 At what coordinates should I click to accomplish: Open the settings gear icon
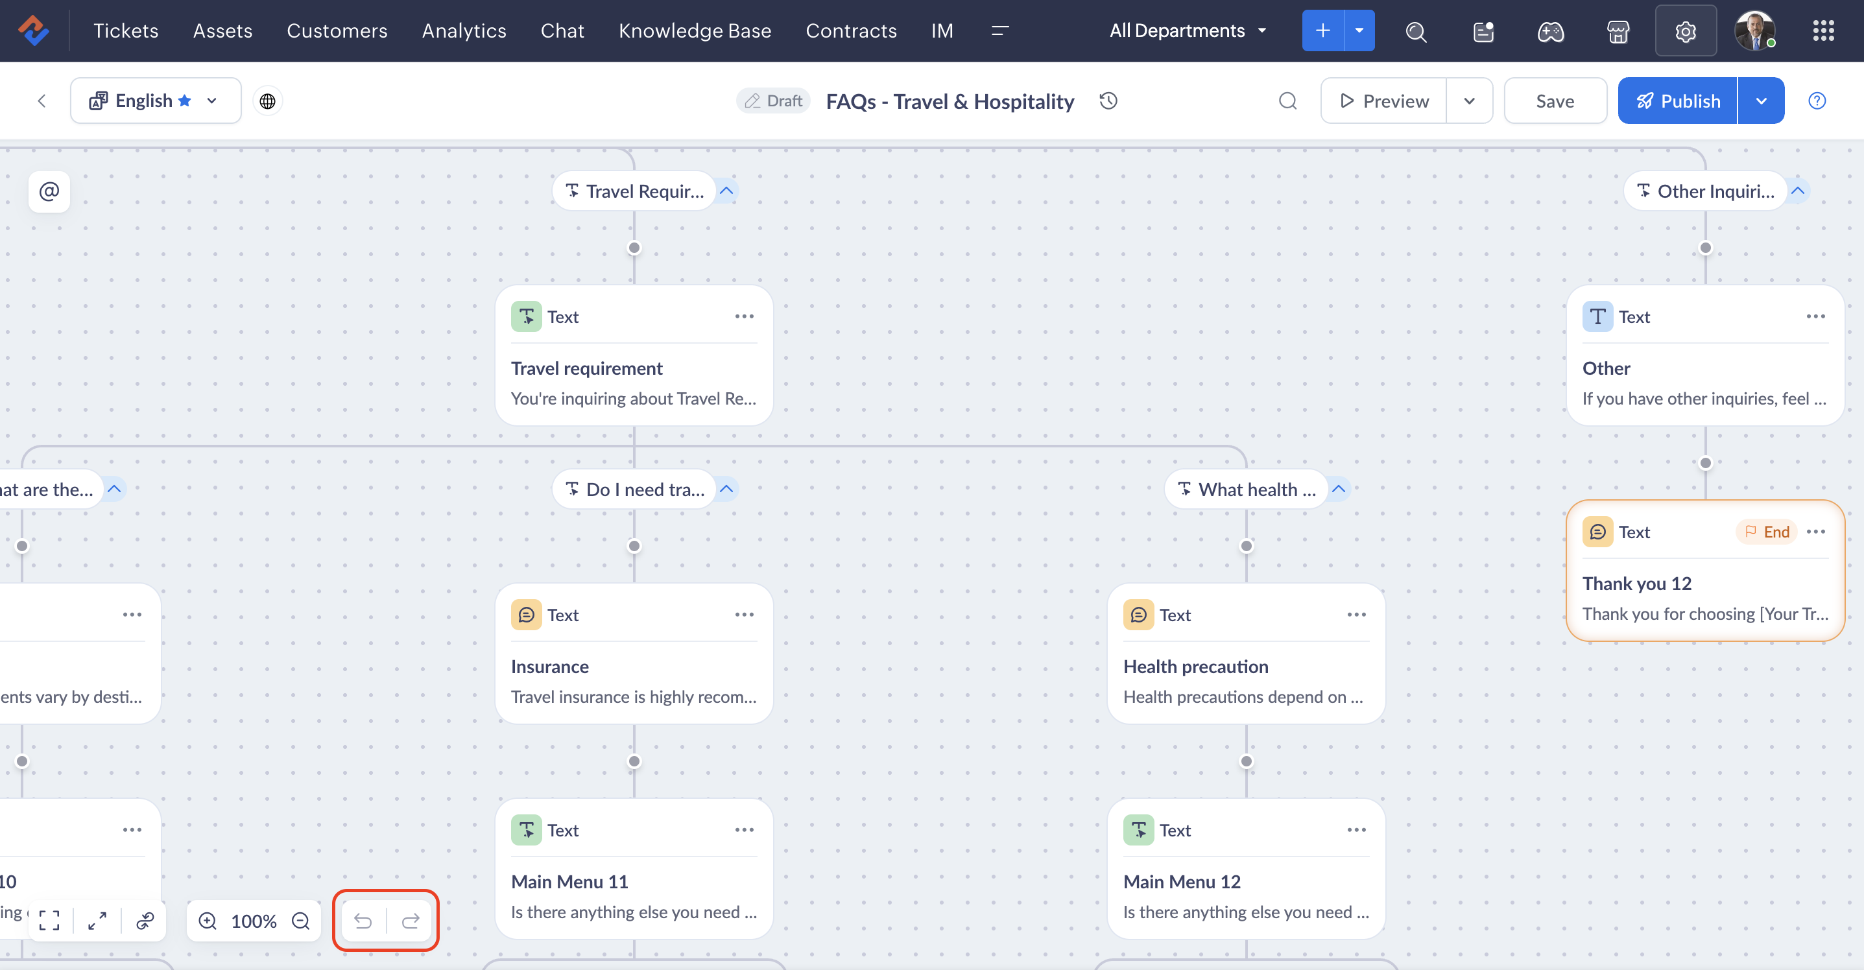click(x=1685, y=30)
